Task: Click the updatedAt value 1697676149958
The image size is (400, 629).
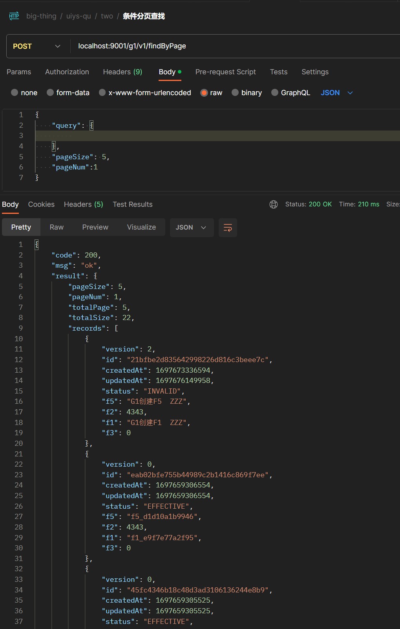Action: click(x=183, y=381)
